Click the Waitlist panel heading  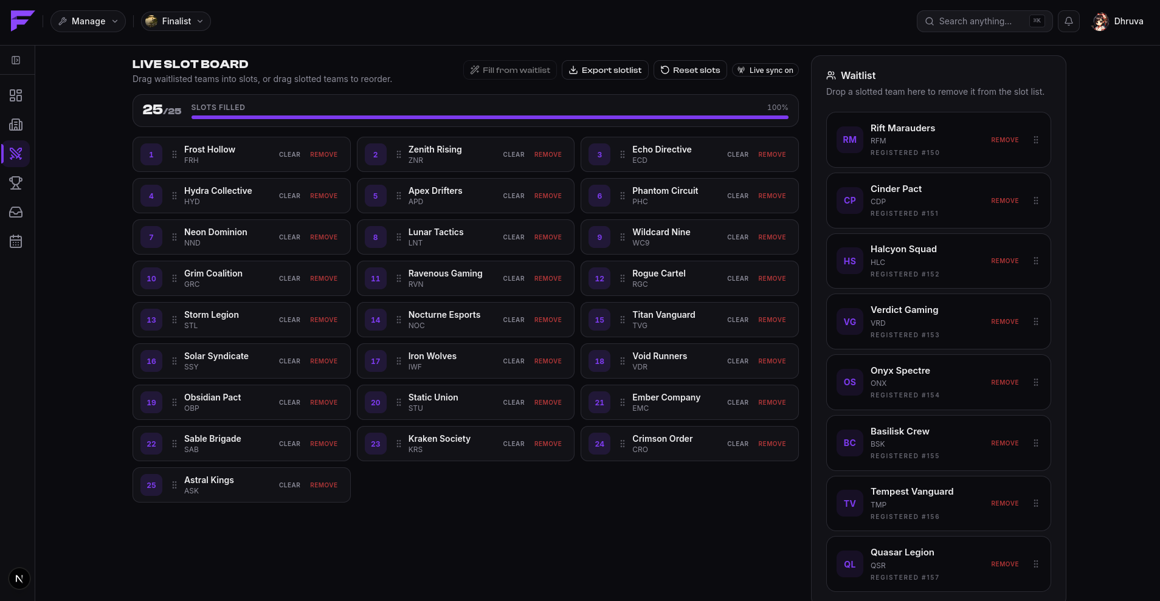tap(858, 75)
